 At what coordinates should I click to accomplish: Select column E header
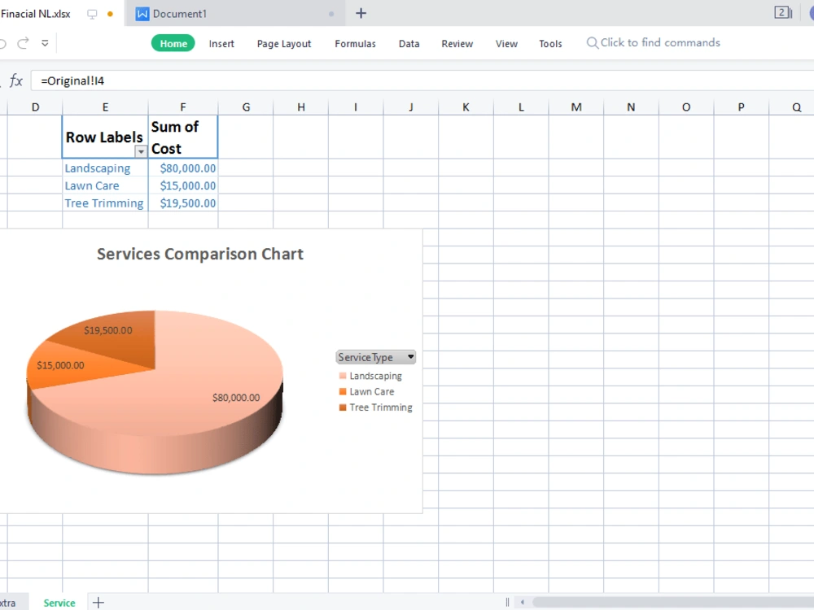coord(105,107)
